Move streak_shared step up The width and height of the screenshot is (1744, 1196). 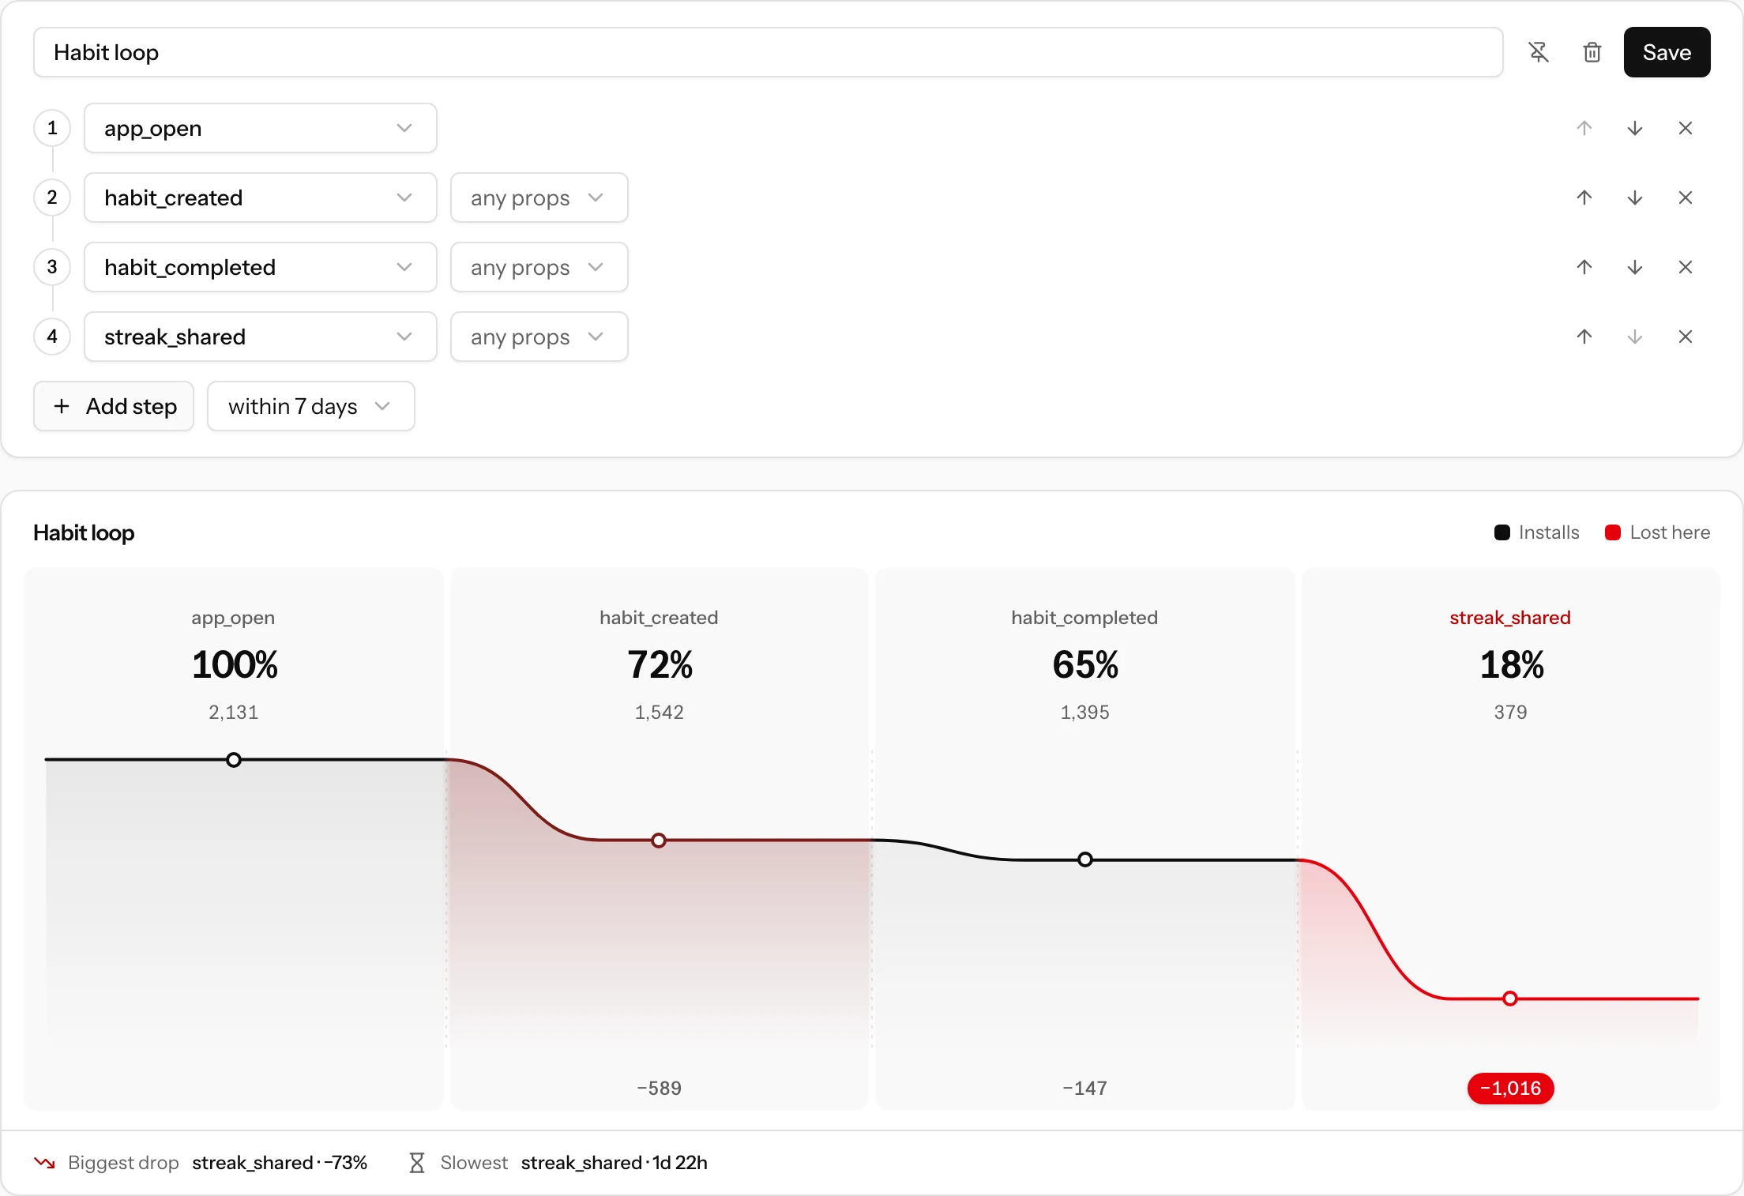[1584, 337]
